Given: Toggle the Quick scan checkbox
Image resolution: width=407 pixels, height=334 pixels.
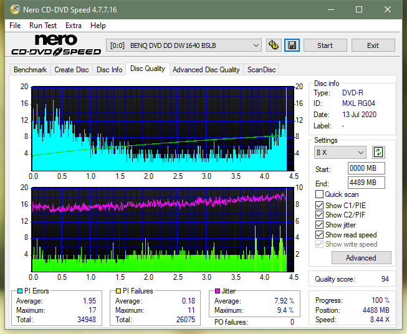Looking at the screenshot, I should 319,194.
